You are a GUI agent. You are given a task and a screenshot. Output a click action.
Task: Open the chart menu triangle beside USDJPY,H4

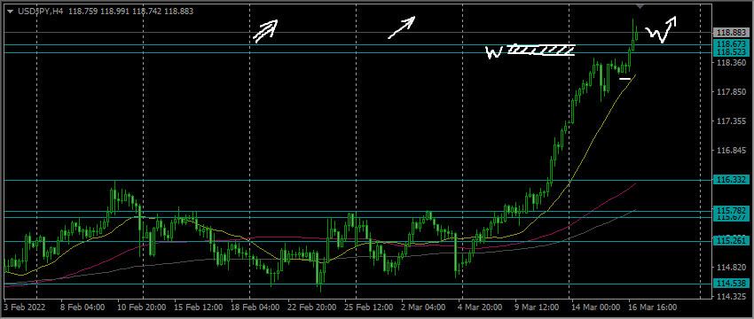pos(10,11)
